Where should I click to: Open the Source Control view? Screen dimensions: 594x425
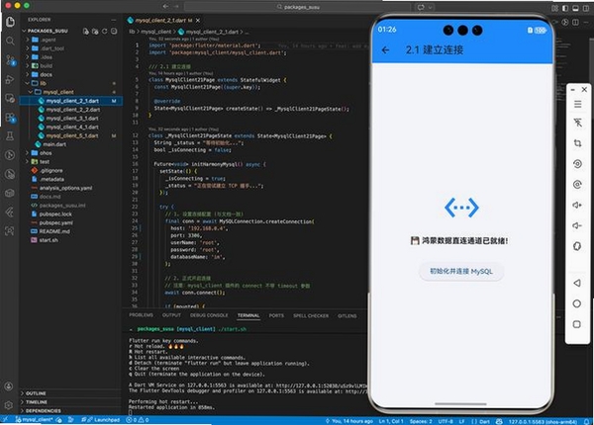10,60
